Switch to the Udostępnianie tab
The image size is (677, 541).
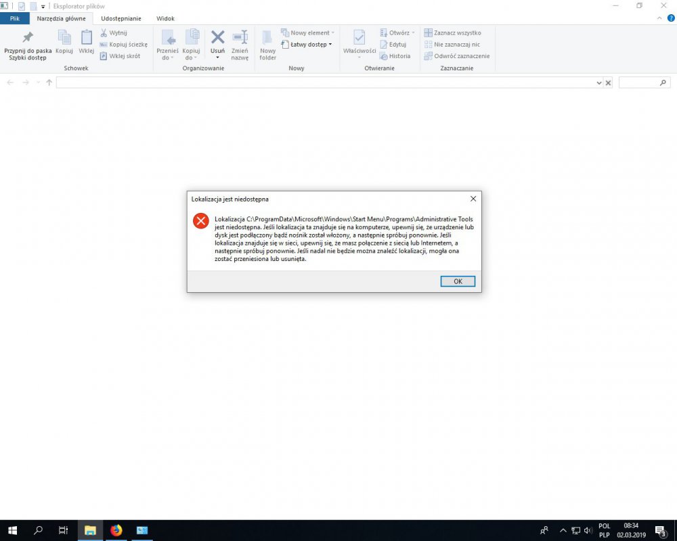point(121,18)
